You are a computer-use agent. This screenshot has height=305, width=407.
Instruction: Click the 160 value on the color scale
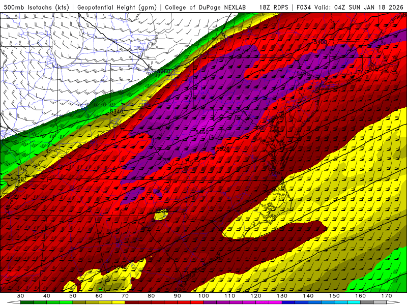point(361,296)
